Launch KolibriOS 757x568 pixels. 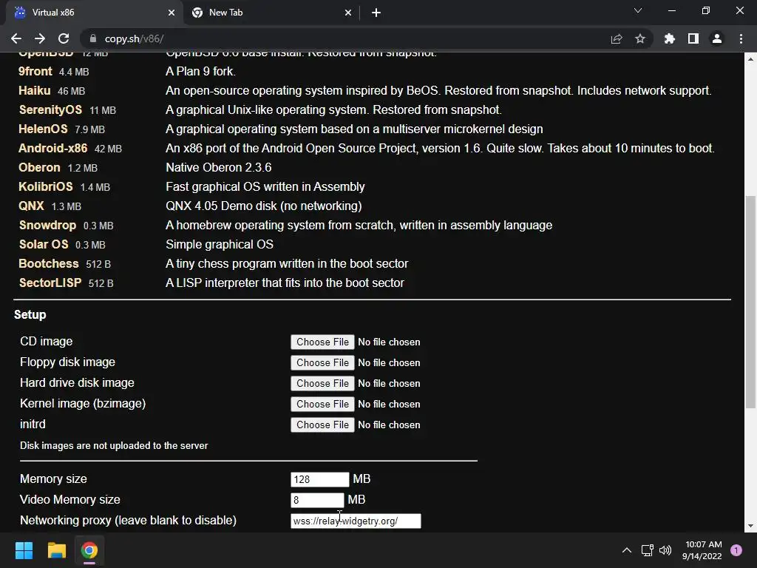pyautogui.click(x=46, y=187)
